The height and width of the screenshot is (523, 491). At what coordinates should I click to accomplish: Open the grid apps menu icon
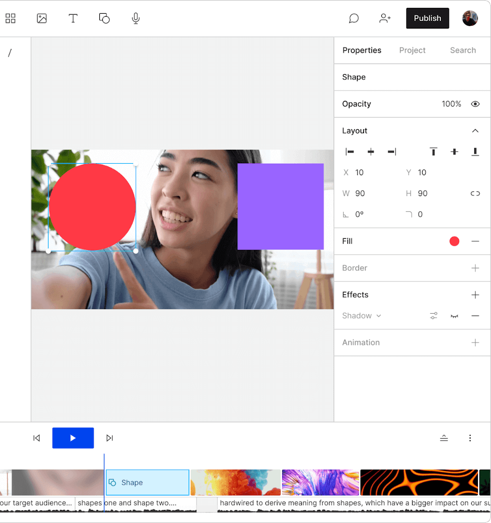[10, 19]
